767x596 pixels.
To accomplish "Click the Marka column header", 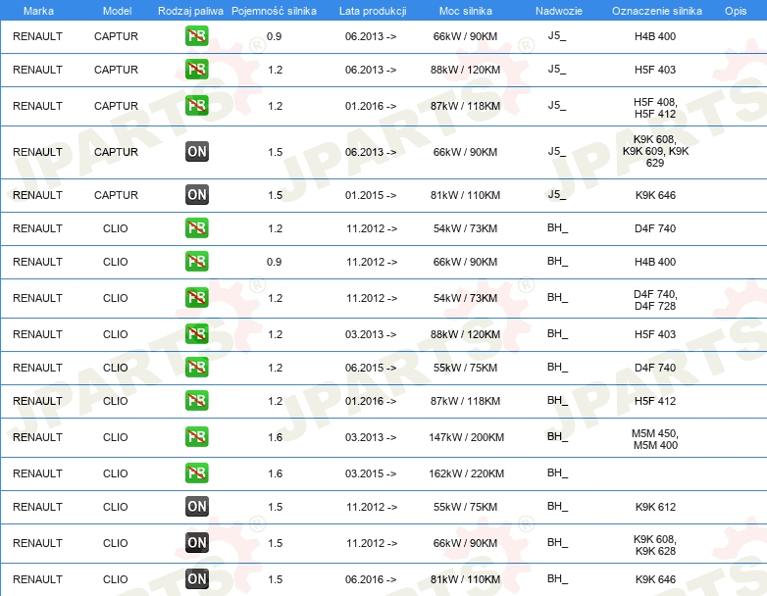I will point(38,11).
